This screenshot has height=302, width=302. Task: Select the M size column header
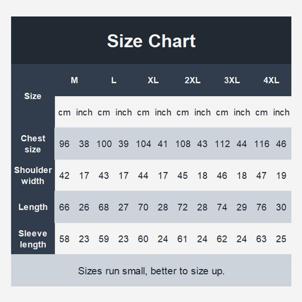point(74,80)
